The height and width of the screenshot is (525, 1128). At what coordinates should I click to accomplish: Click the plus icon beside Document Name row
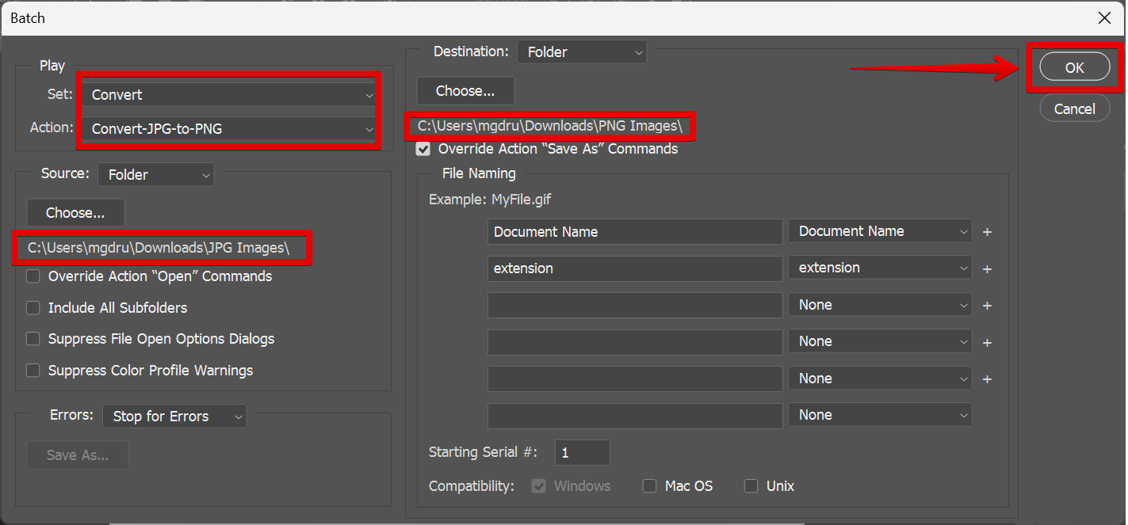[987, 232]
